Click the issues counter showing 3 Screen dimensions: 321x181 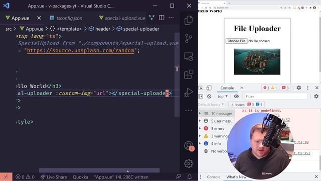point(285,88)
